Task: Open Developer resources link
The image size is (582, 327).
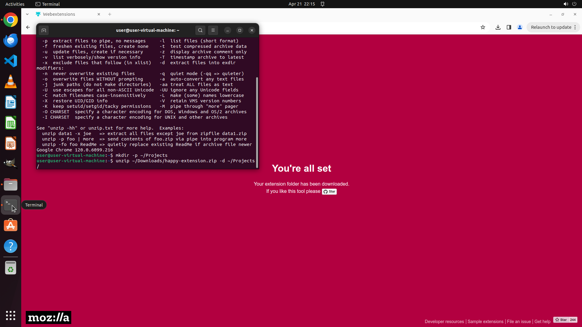Action: (x=444, y=322)
